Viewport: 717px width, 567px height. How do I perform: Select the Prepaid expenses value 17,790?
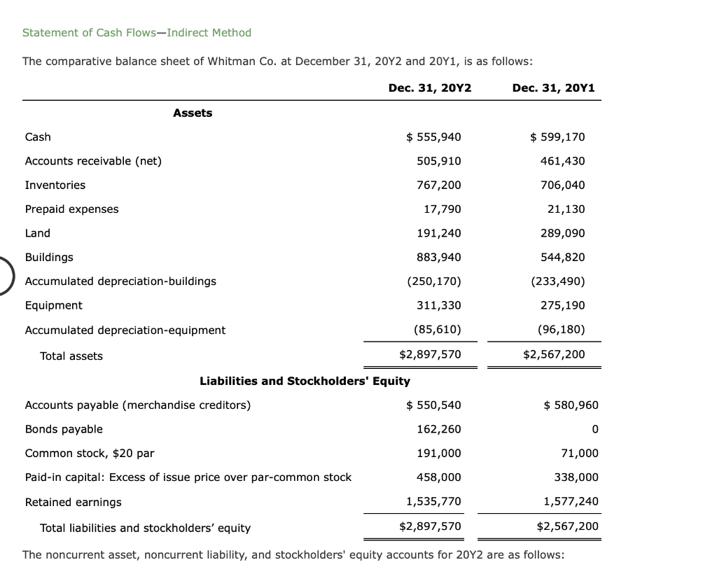(x=443, y=209)
